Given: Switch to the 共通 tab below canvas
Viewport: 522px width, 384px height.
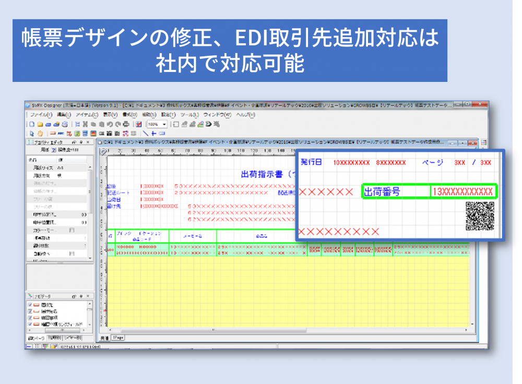Looking at the screenshot, I should [104, 338].
